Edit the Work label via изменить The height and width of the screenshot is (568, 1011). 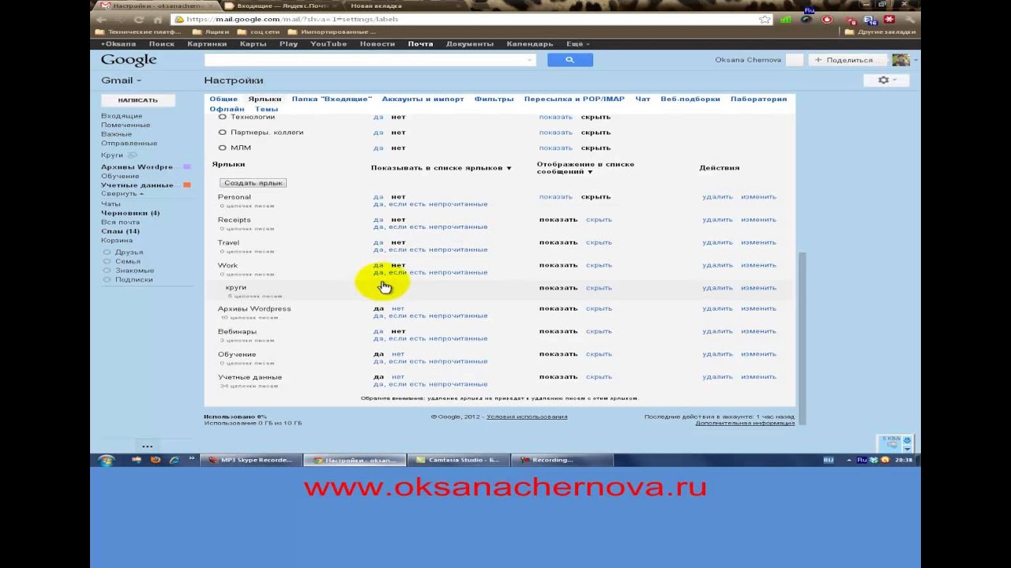coord(758,265)
